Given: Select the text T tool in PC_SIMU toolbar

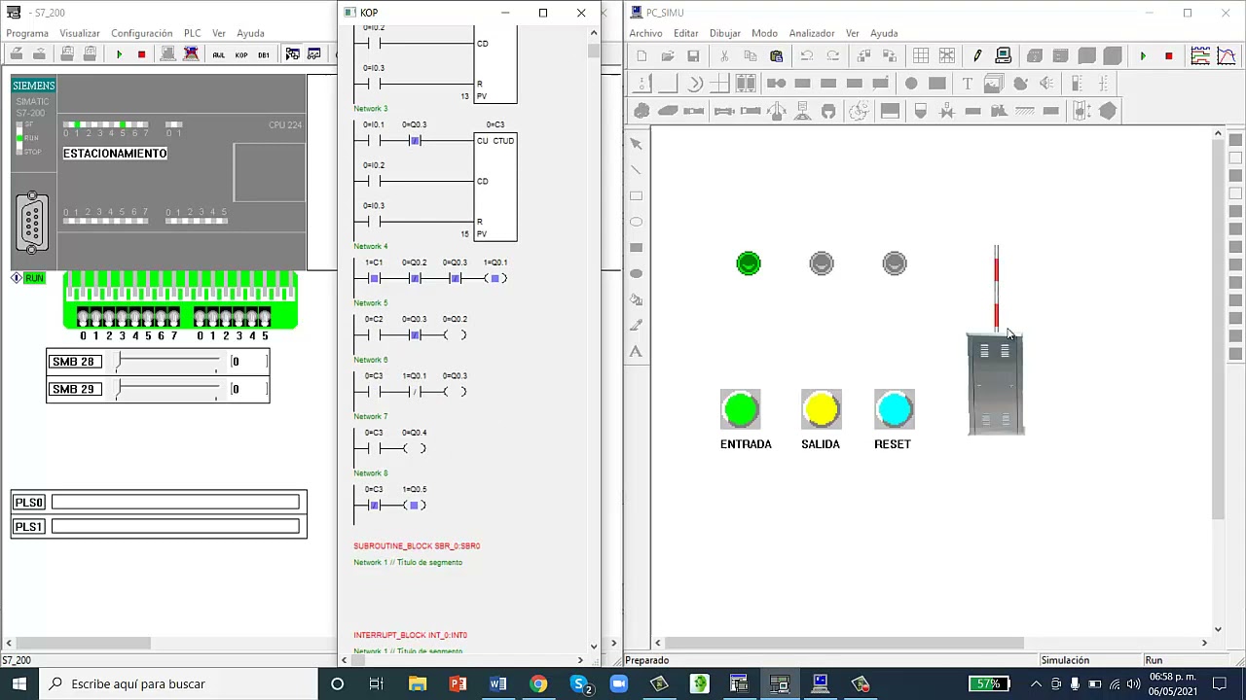Looking at the screenshot, I should (967, 84).
